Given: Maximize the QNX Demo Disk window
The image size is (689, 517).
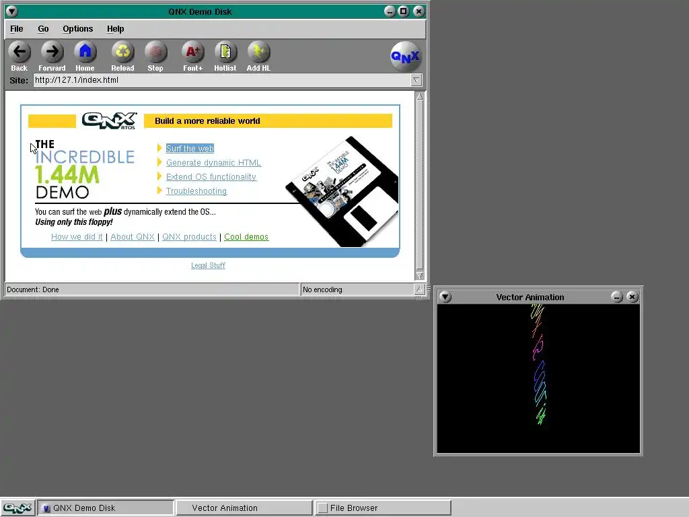Looking at the screenshot, I should click(x=404, y=11).
